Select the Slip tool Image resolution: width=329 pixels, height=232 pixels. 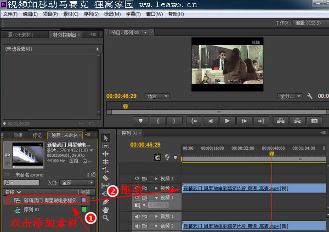(x=105, y=186)
